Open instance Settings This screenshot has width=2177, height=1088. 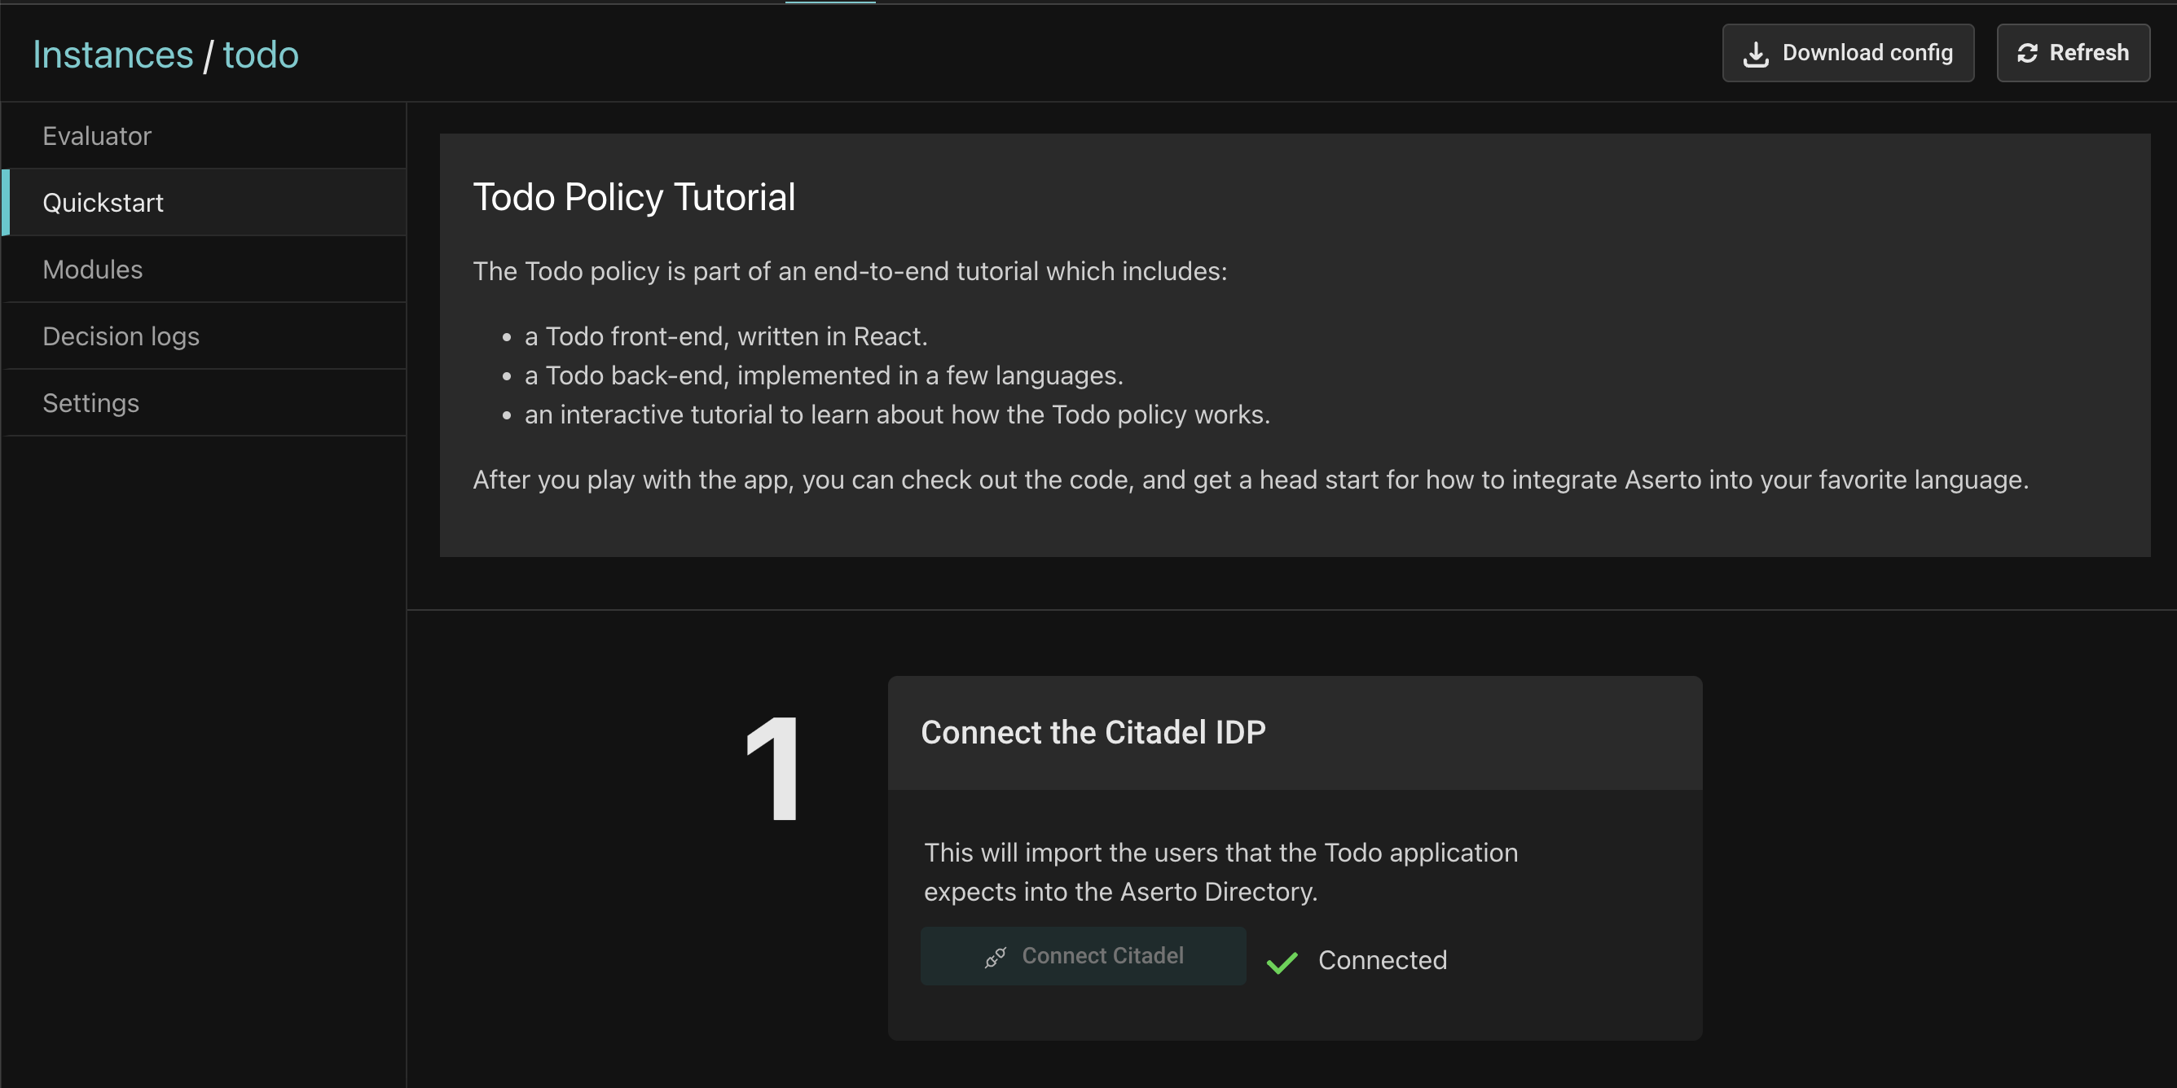pyautogui.click(x=91, y=403)
